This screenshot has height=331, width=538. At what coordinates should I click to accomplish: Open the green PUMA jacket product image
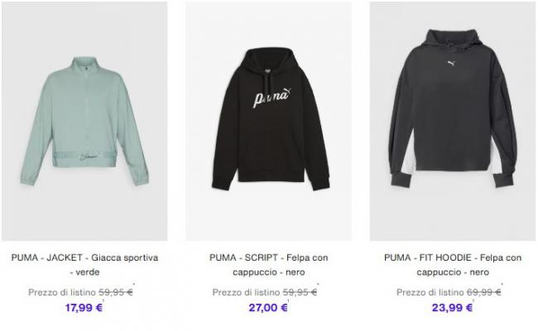[x=84, y=121]
